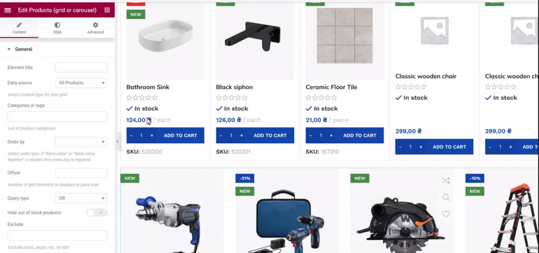Open the Query type dropdown
539x253 pixels.
coord(81,198)
